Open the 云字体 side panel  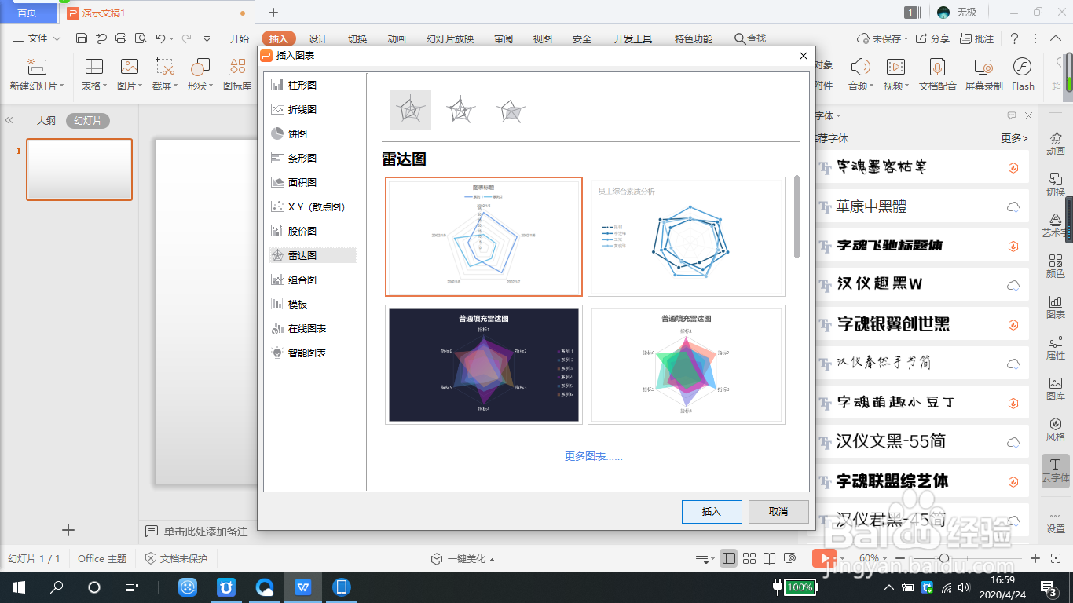[x=1056, y=470]
